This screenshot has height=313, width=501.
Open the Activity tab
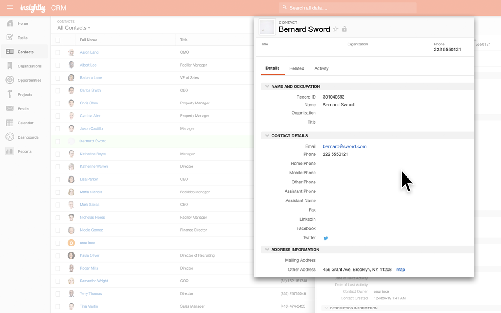(x=321, y=68)
